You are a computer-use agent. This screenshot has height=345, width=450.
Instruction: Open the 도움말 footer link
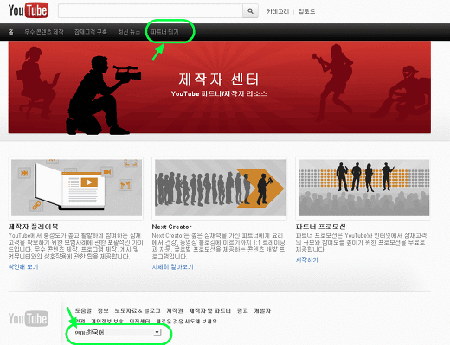click(x=83, y=310)
